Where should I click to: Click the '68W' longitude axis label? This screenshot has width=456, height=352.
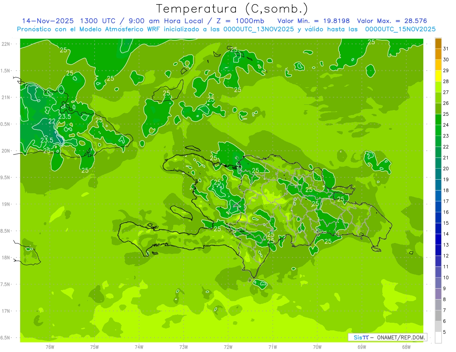click(406, 347)
